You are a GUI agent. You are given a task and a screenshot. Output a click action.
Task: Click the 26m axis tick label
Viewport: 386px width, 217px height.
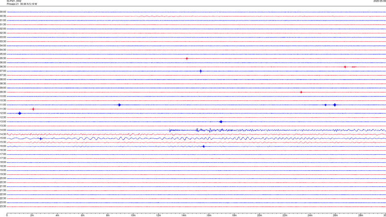(335, 215)
